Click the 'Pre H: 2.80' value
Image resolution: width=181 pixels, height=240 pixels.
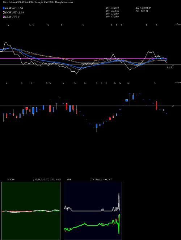coord(113,11)
